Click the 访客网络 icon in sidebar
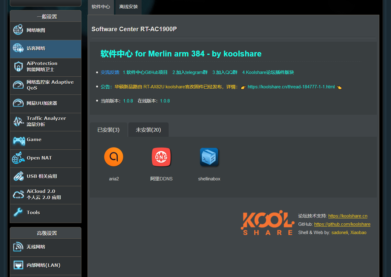Viewport: 391px width, 277px height. [18, 48]
